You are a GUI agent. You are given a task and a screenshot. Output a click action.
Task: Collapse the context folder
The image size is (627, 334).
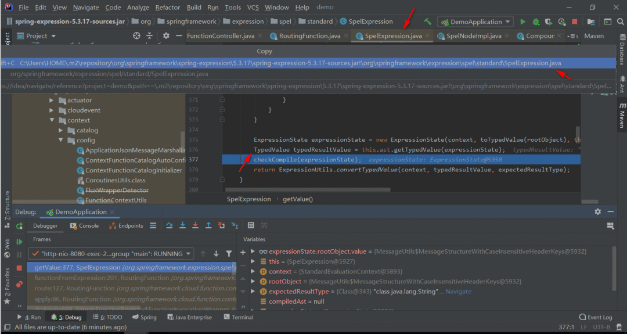(x=51, y=120)
